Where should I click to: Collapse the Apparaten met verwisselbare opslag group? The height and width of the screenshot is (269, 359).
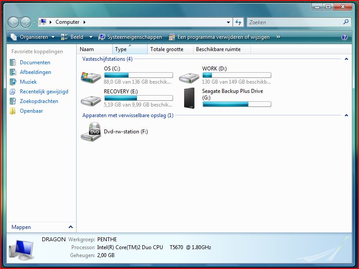[346, 115]
